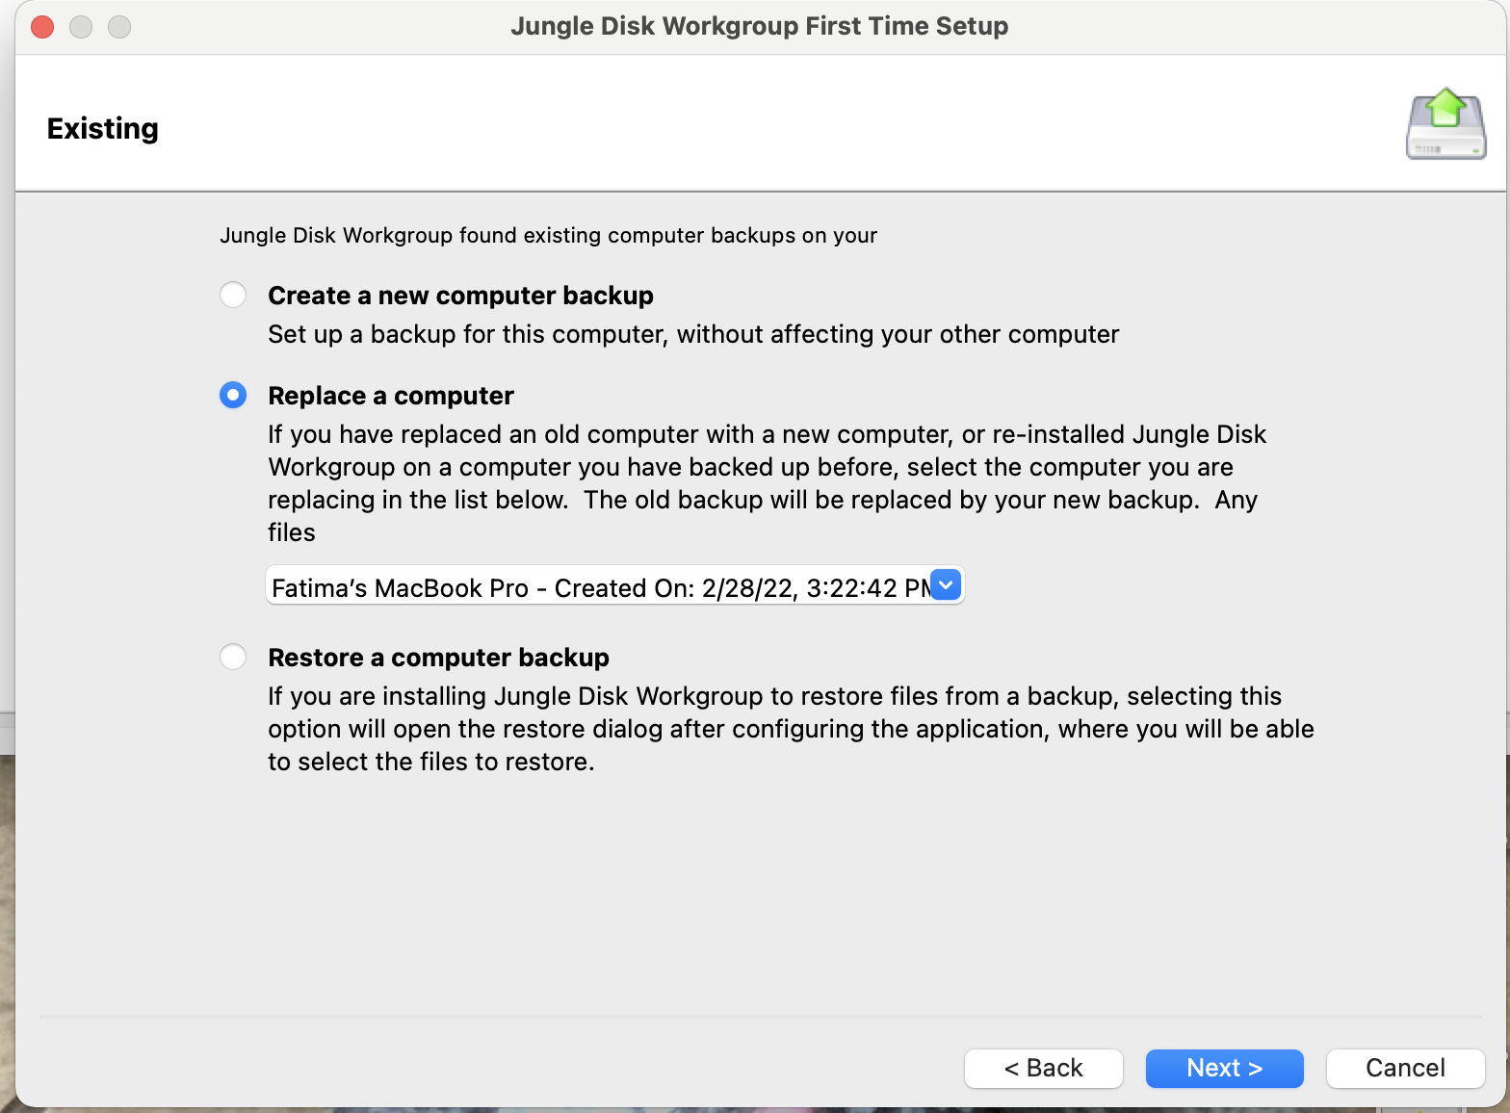Screen dimensions: 1510x1113
Task: Click the existing backups description sentence
Action: [549, 235]
